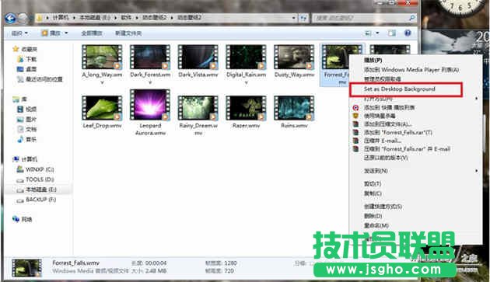Open the Organize dropdown menu

click(x=19, y=33)
